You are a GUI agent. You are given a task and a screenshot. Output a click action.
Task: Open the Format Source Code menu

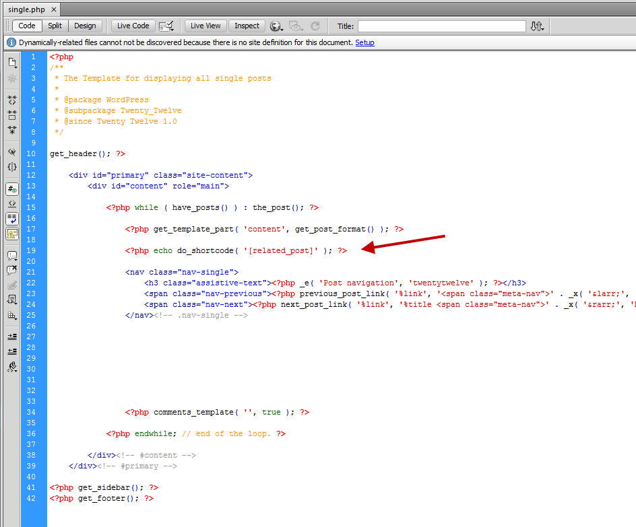pyautogui.click(x=12, y=367)
